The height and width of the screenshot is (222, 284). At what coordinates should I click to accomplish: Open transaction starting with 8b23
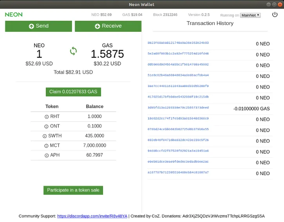[x=178, y=43]
